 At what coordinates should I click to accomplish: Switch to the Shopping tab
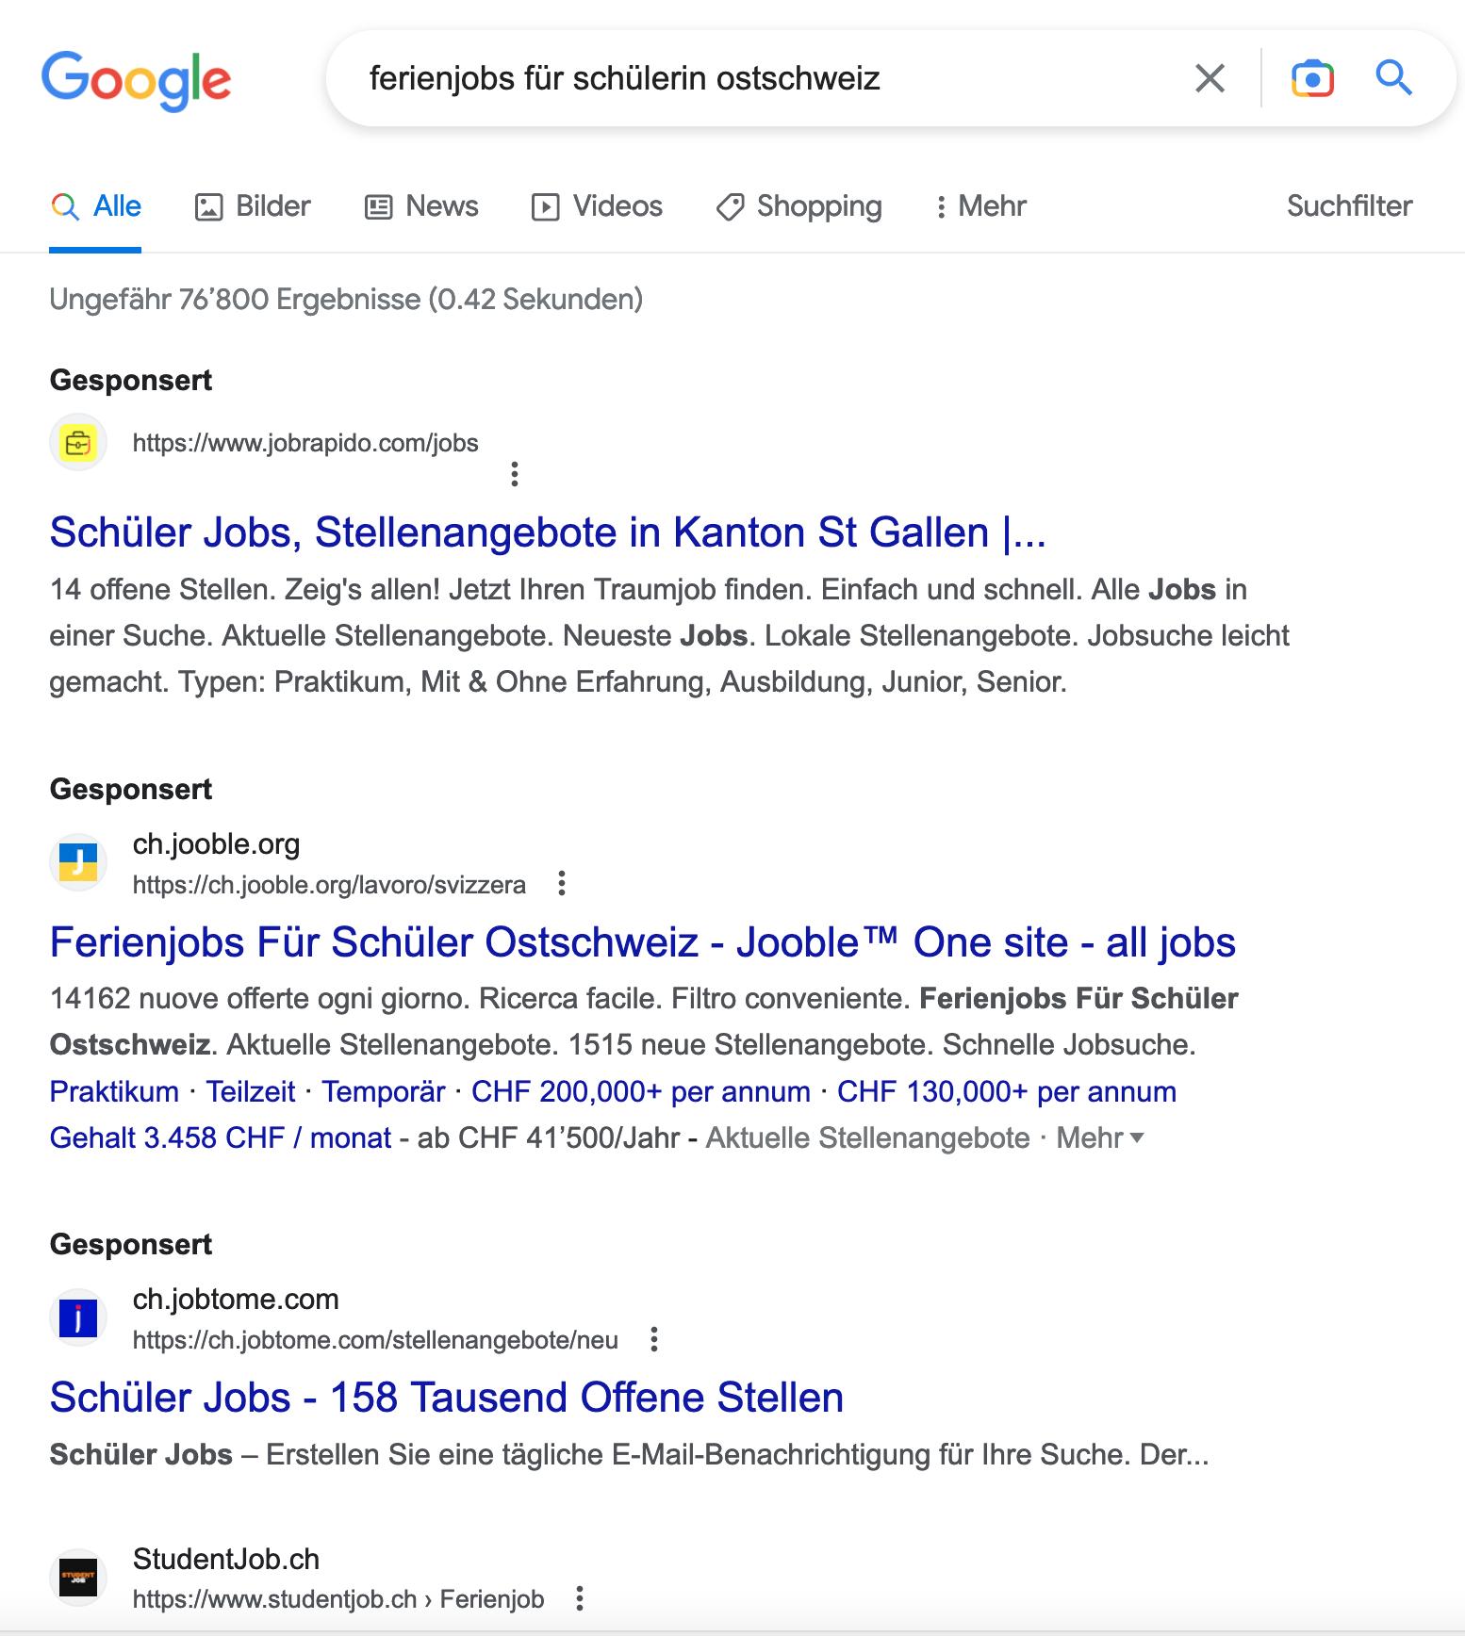(x=799, y=206)
